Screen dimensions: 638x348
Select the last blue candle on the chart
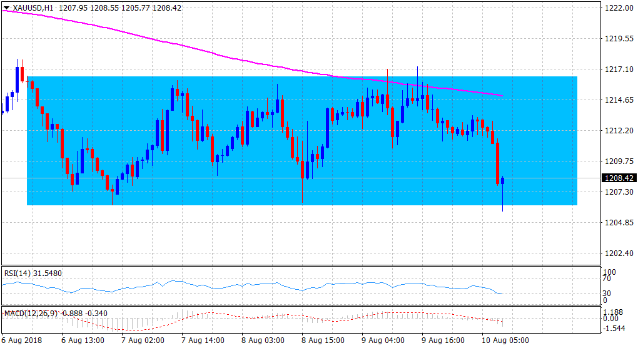pos(502,180)
